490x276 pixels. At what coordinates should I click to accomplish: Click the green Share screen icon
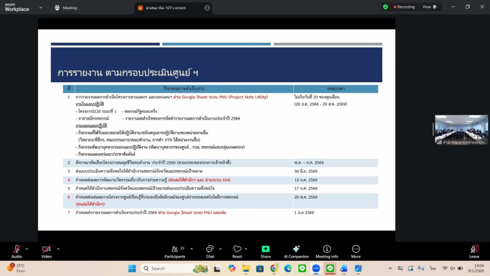[265, 250]
